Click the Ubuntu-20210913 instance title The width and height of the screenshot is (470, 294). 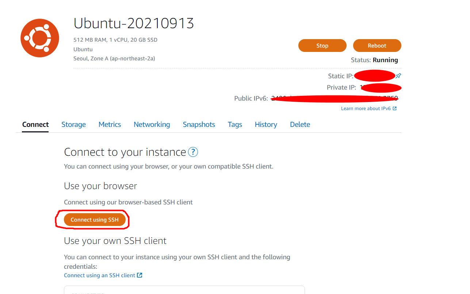[x=134, y=23]
